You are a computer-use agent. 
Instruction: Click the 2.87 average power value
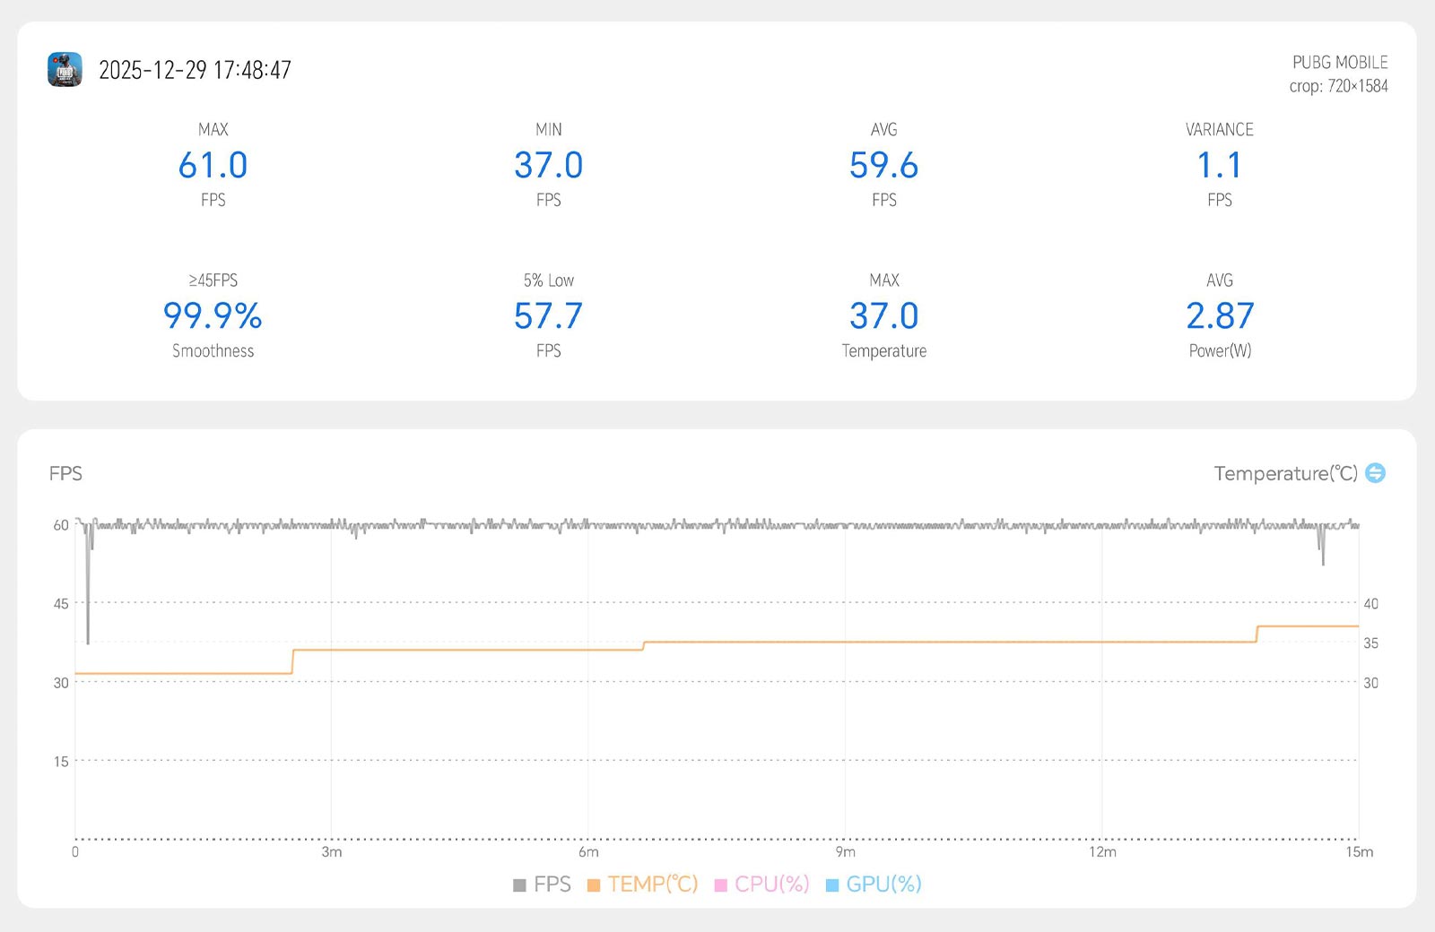click(1219, 315)
